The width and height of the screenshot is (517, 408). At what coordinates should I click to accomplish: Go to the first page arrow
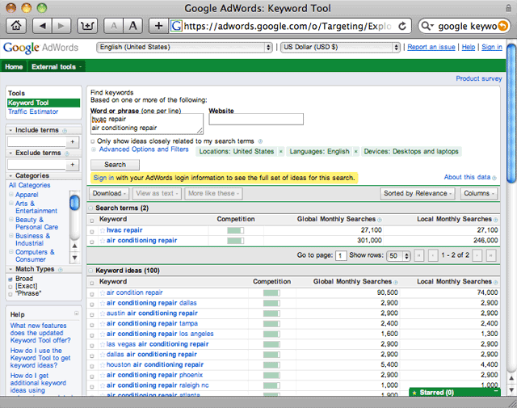(419, 255)
